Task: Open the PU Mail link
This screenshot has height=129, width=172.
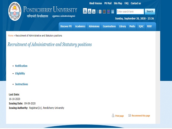Action: [108, 3]
